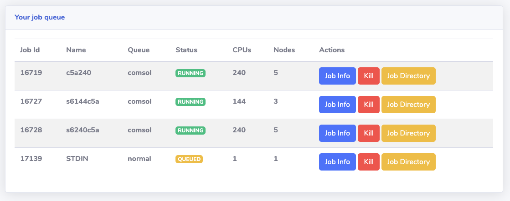Open Job Directory for job 16719
Screen dimensions: 510x201
click(x=408, y=76)
